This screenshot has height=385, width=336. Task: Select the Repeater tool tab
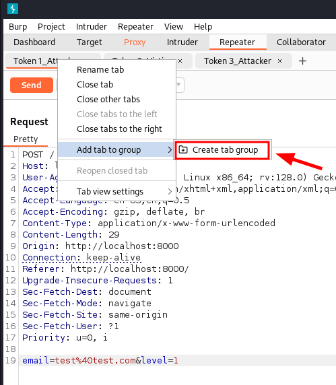[x=237, y=42]
